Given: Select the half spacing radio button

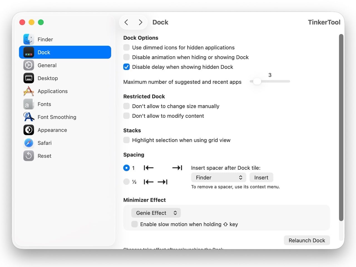Looking at the screenshot, I should pyautogui.click(x=127, y=181).
